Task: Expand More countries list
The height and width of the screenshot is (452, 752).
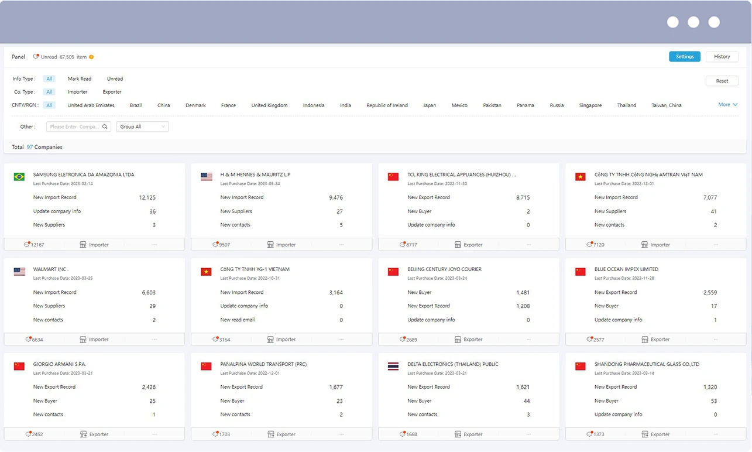Action: (x=727, y=105)
